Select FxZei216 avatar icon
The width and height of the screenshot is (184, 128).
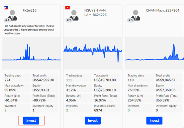[12, 15]
